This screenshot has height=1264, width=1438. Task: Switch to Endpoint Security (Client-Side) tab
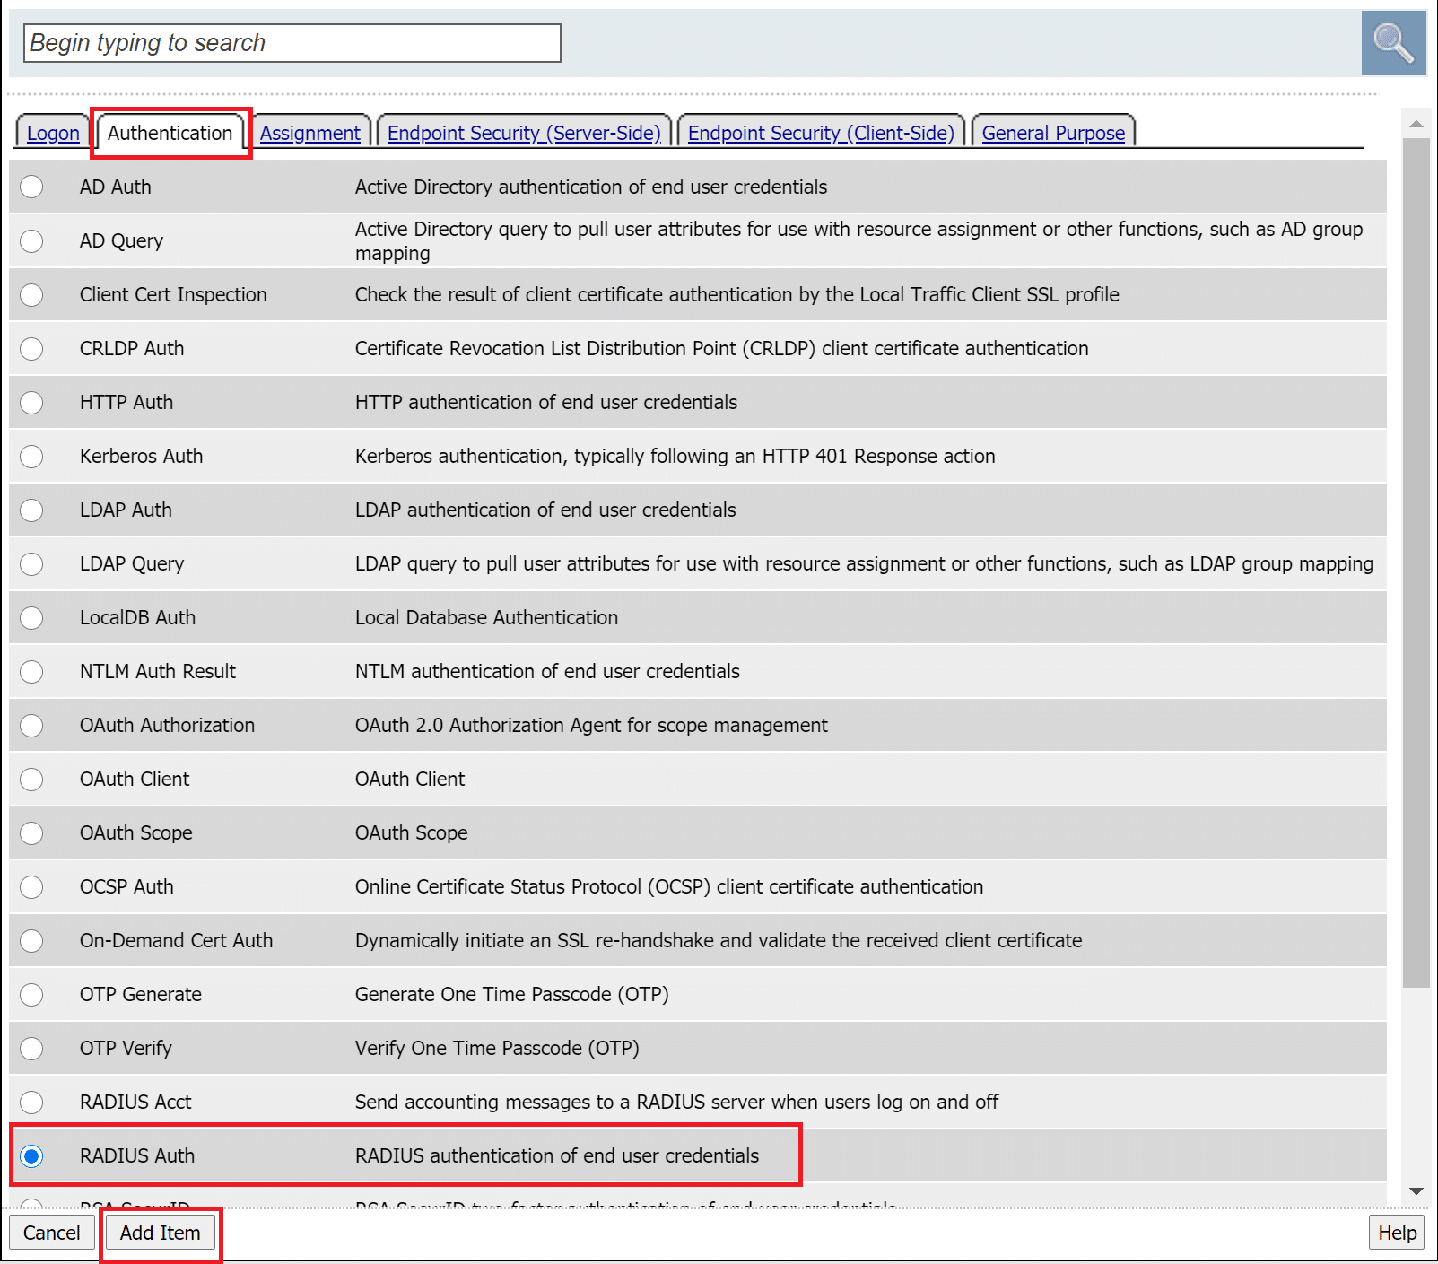821,133
